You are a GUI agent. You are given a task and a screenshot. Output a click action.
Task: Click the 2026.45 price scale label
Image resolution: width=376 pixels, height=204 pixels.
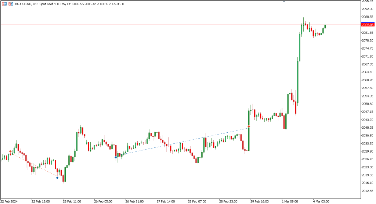368,159
